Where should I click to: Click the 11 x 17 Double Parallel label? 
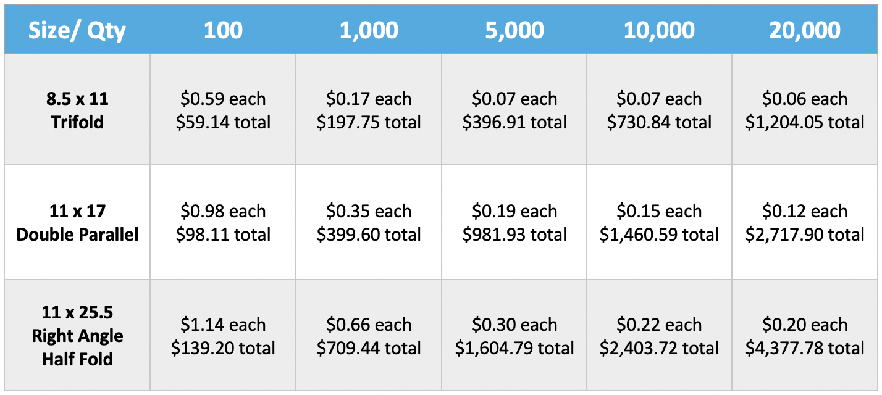[x=77, y=223]
